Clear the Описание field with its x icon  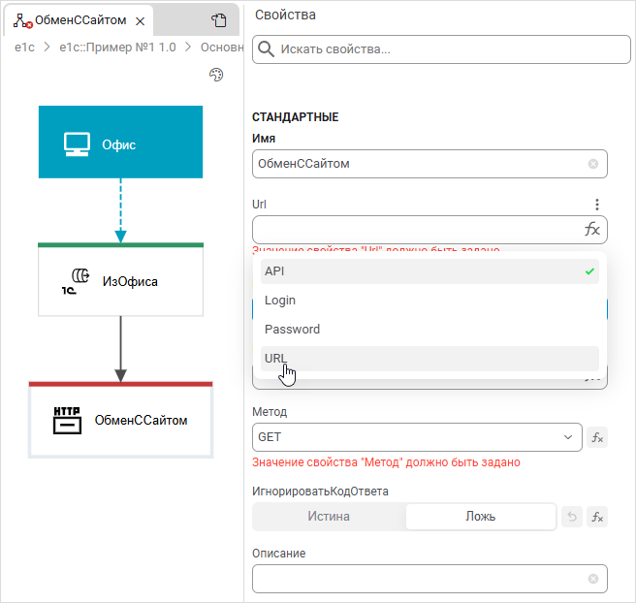coord(593,579)
